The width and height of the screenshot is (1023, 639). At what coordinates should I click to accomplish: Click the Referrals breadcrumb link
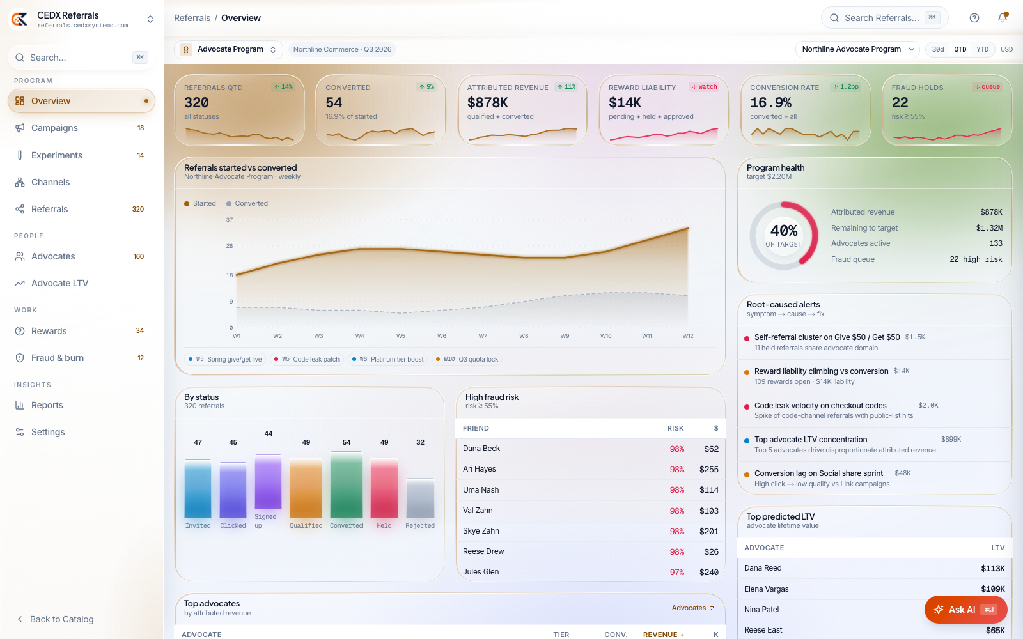[192, 18]
